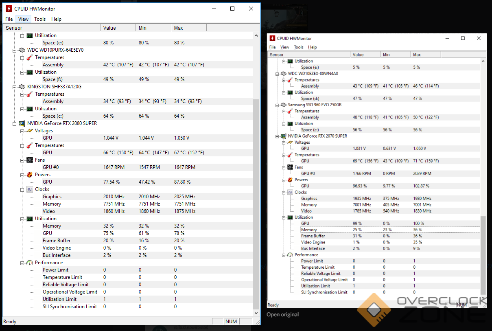Click the Clocks icon under RTX 2070 SUPER
The height and width of the screenshot is (331, 492).
(x=290, y=192)
